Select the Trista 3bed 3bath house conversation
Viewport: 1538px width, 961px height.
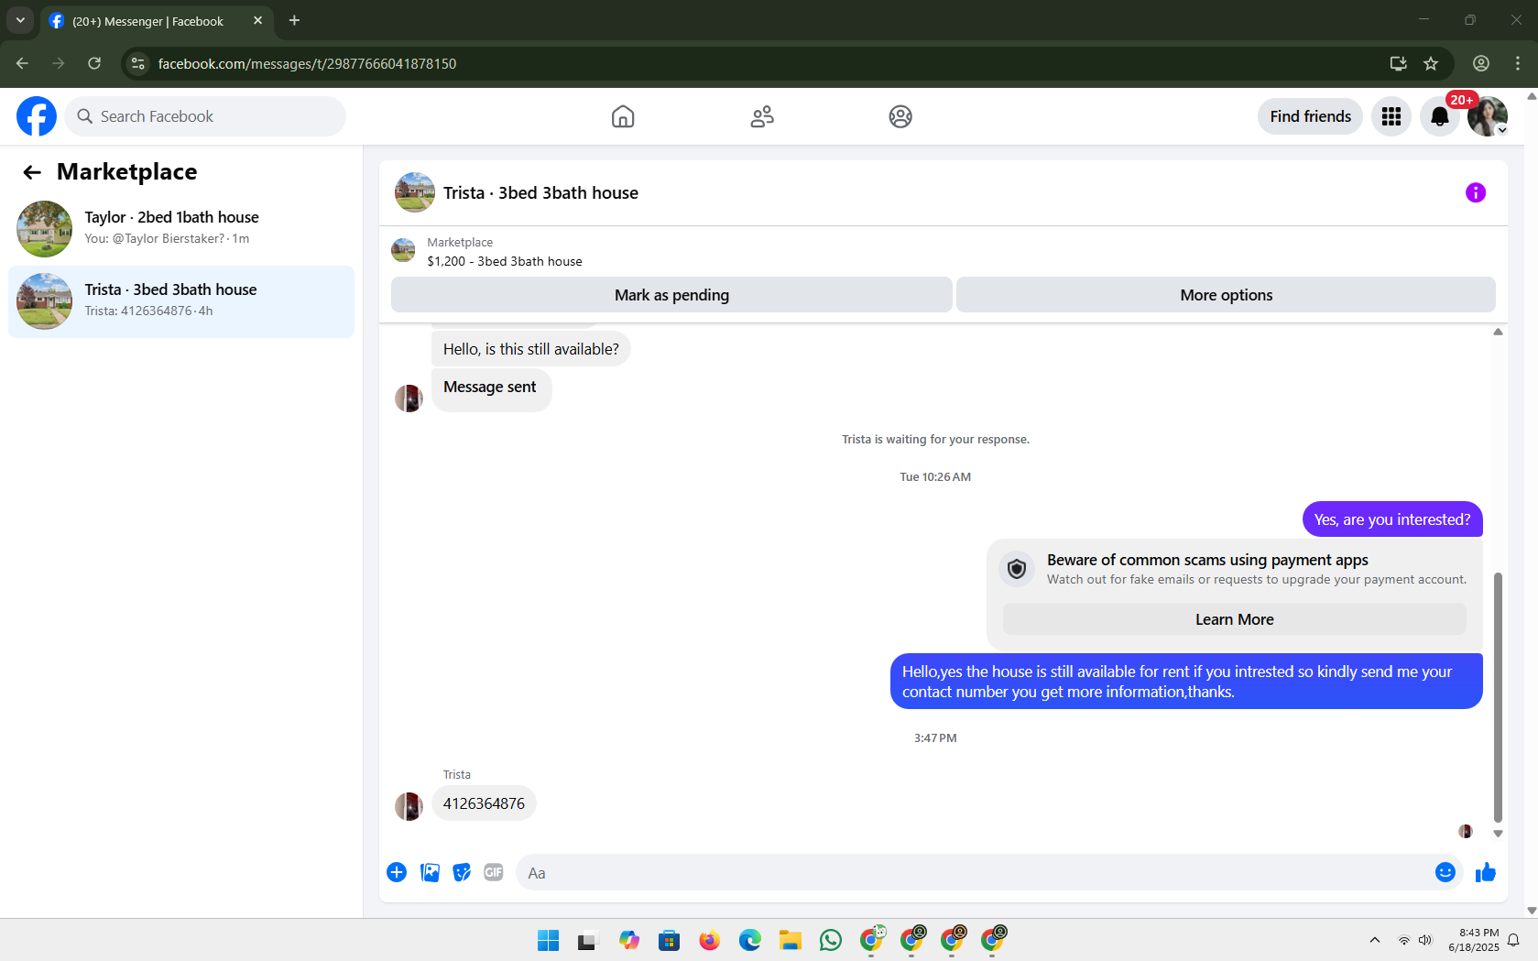point(181,301)
